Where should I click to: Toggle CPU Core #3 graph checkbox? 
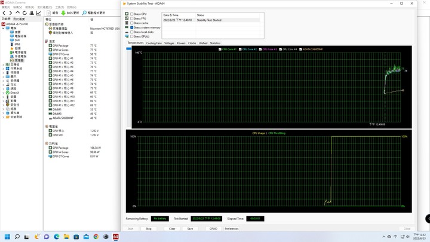click(260, 50)
